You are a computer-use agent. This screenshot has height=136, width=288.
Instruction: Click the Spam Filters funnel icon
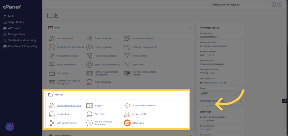[x=127, y=65]
